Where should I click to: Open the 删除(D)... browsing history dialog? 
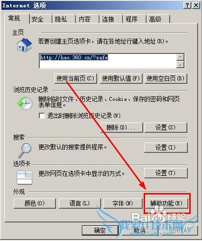point(122,127)
